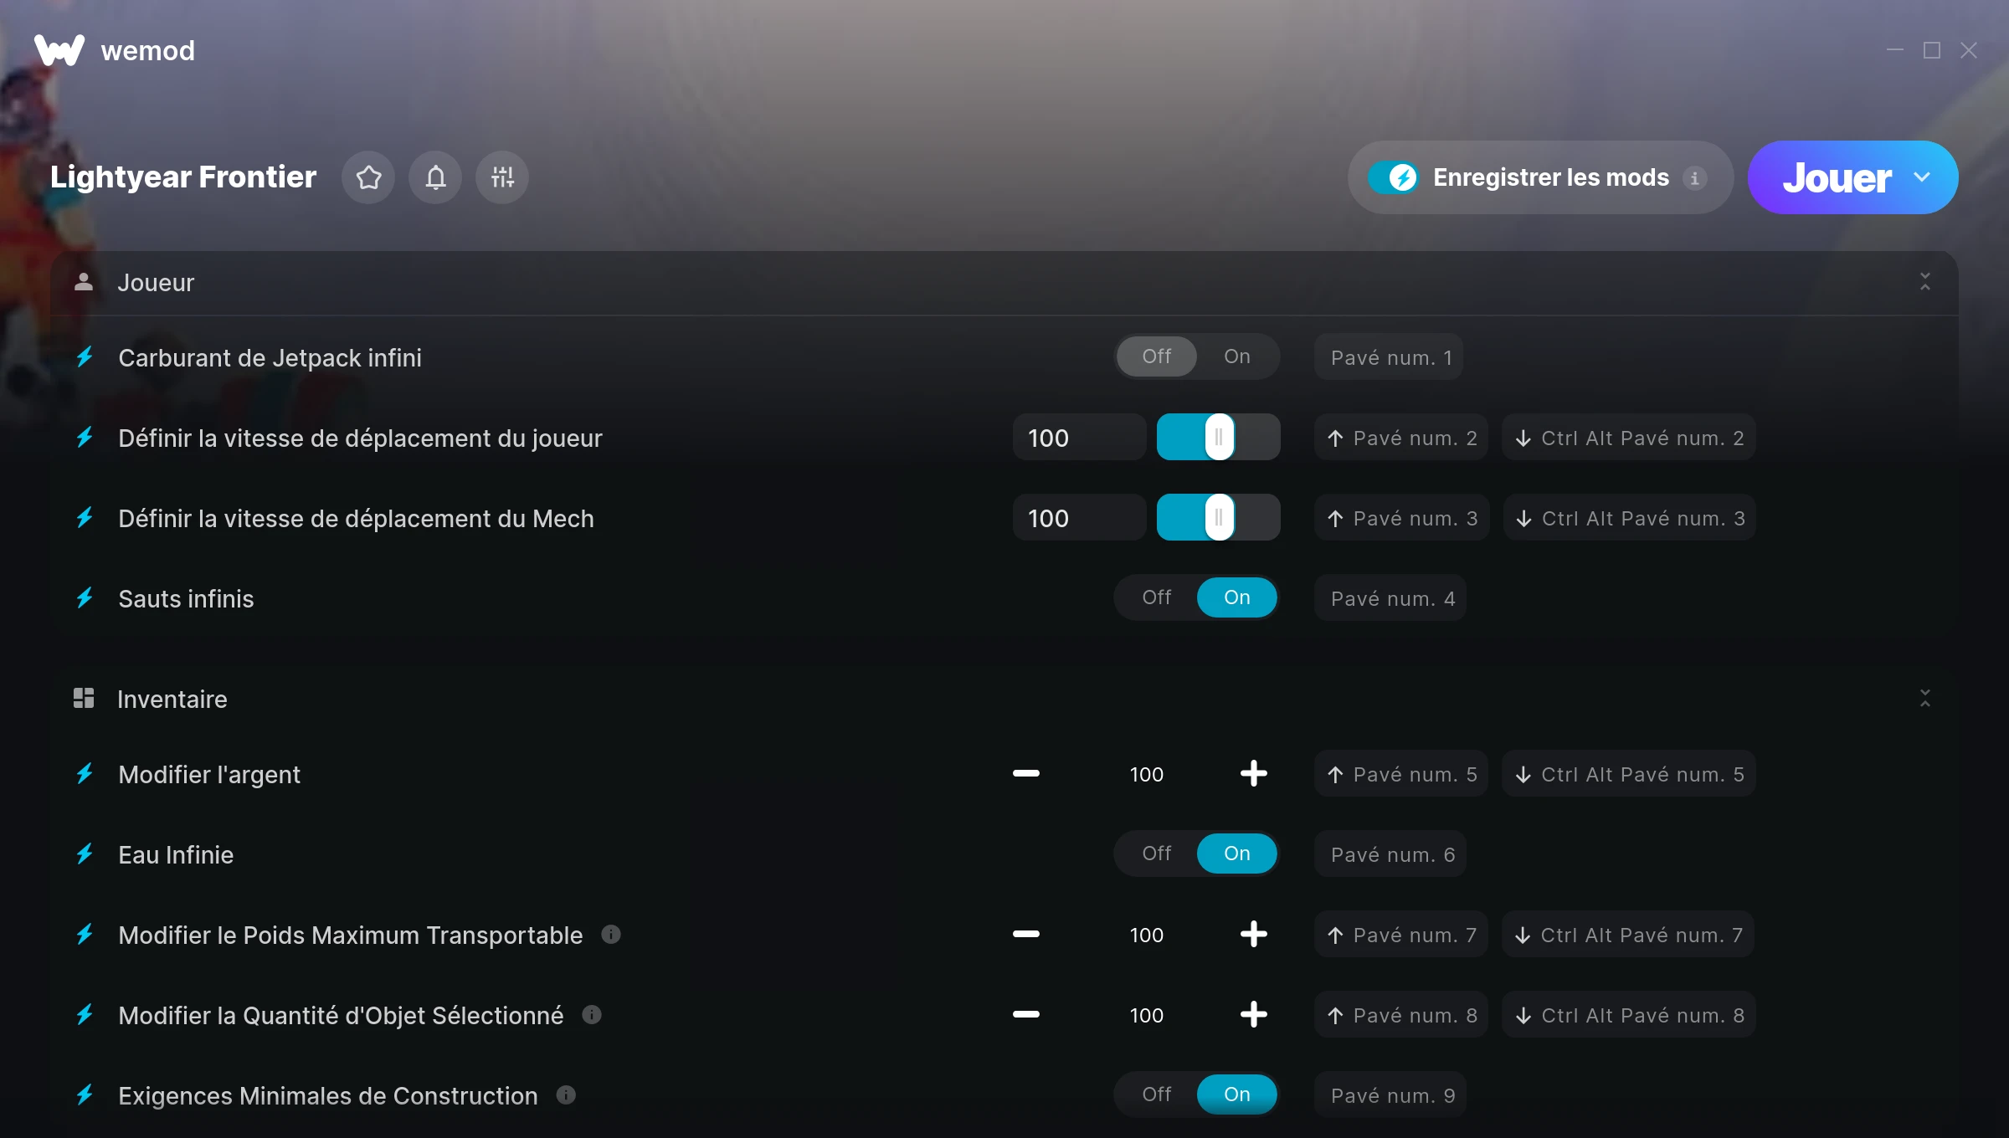
Task: Click Mech movement speed value field
Action: 1080,518
